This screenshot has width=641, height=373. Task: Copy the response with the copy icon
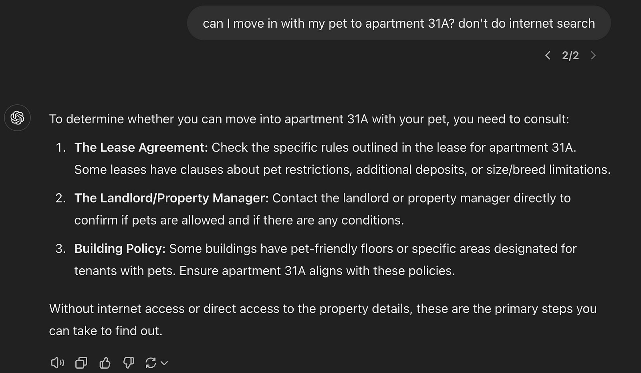pos(81,363)
